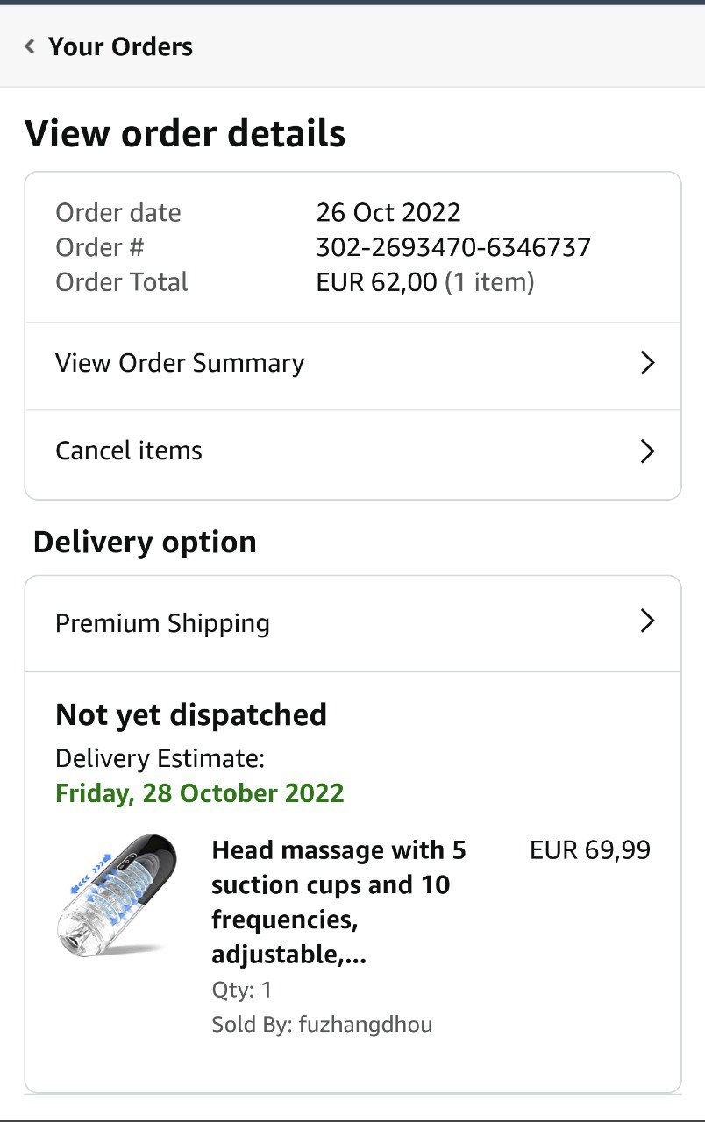Click the Order Total EUR 62,00 value
705x1122 pixels.
[x=377, y=282]
